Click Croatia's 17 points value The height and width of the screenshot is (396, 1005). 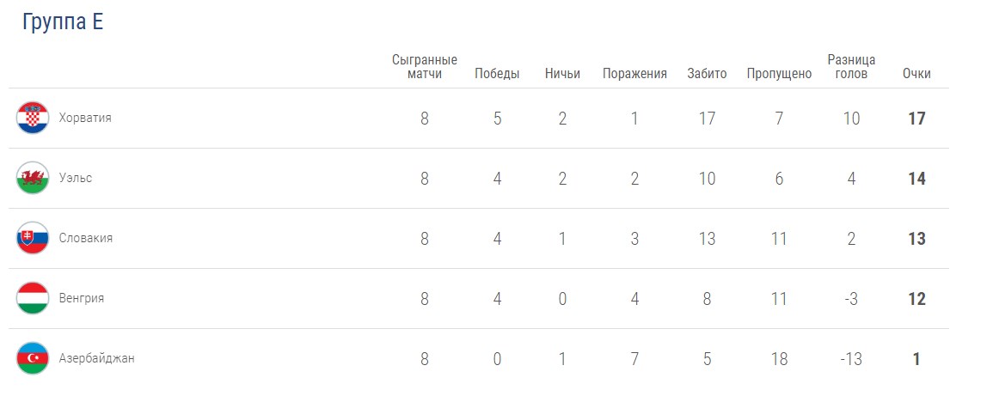[x=916, y=119]
